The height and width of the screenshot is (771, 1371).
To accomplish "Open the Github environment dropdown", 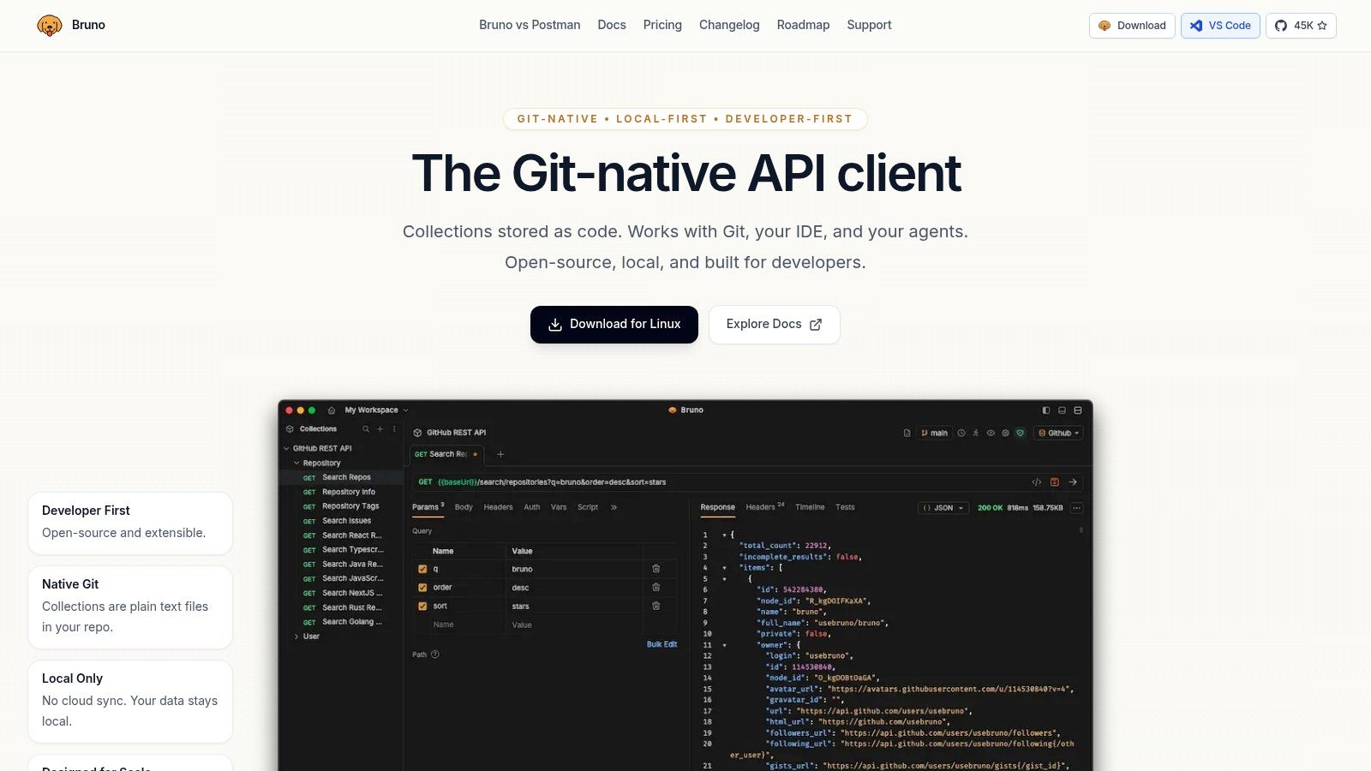I will tap(1058, 433).
